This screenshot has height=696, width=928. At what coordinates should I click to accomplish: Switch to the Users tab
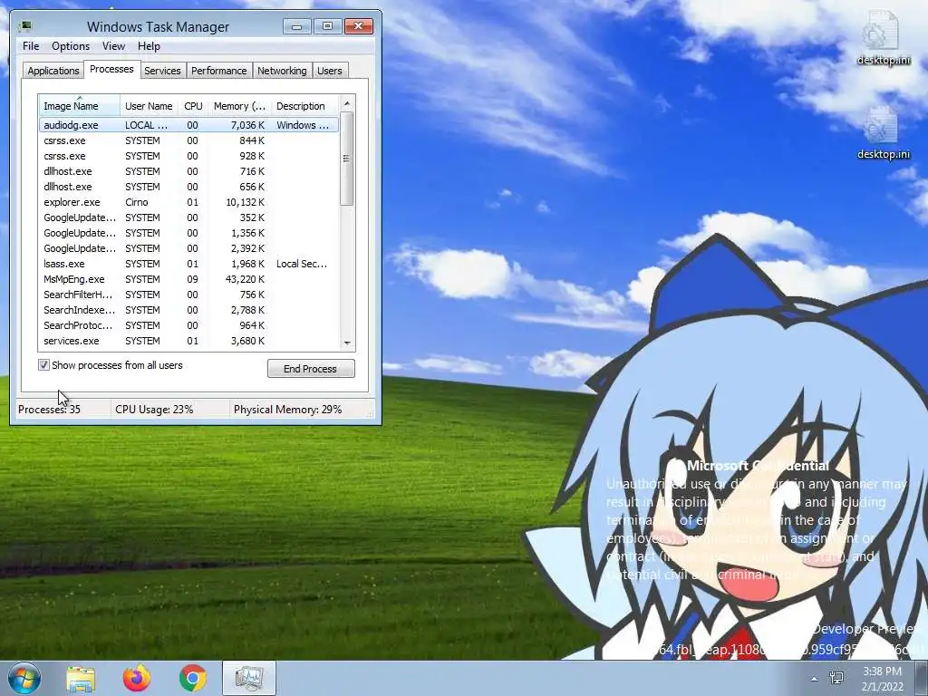point(330,71)
